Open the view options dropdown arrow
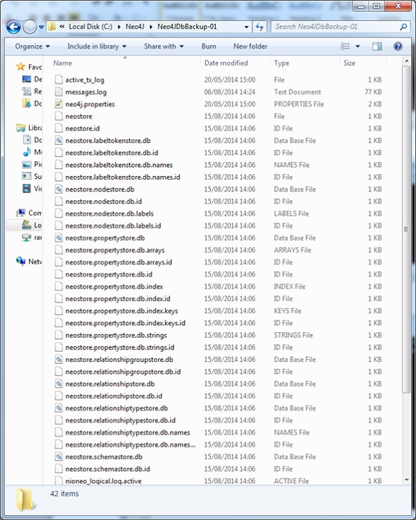The image size is (416, 520). 358,46
